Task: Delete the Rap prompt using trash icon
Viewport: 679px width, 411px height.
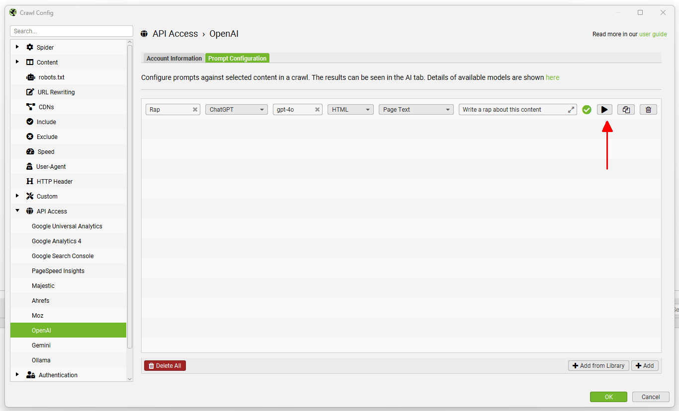Action: (648, 110)
